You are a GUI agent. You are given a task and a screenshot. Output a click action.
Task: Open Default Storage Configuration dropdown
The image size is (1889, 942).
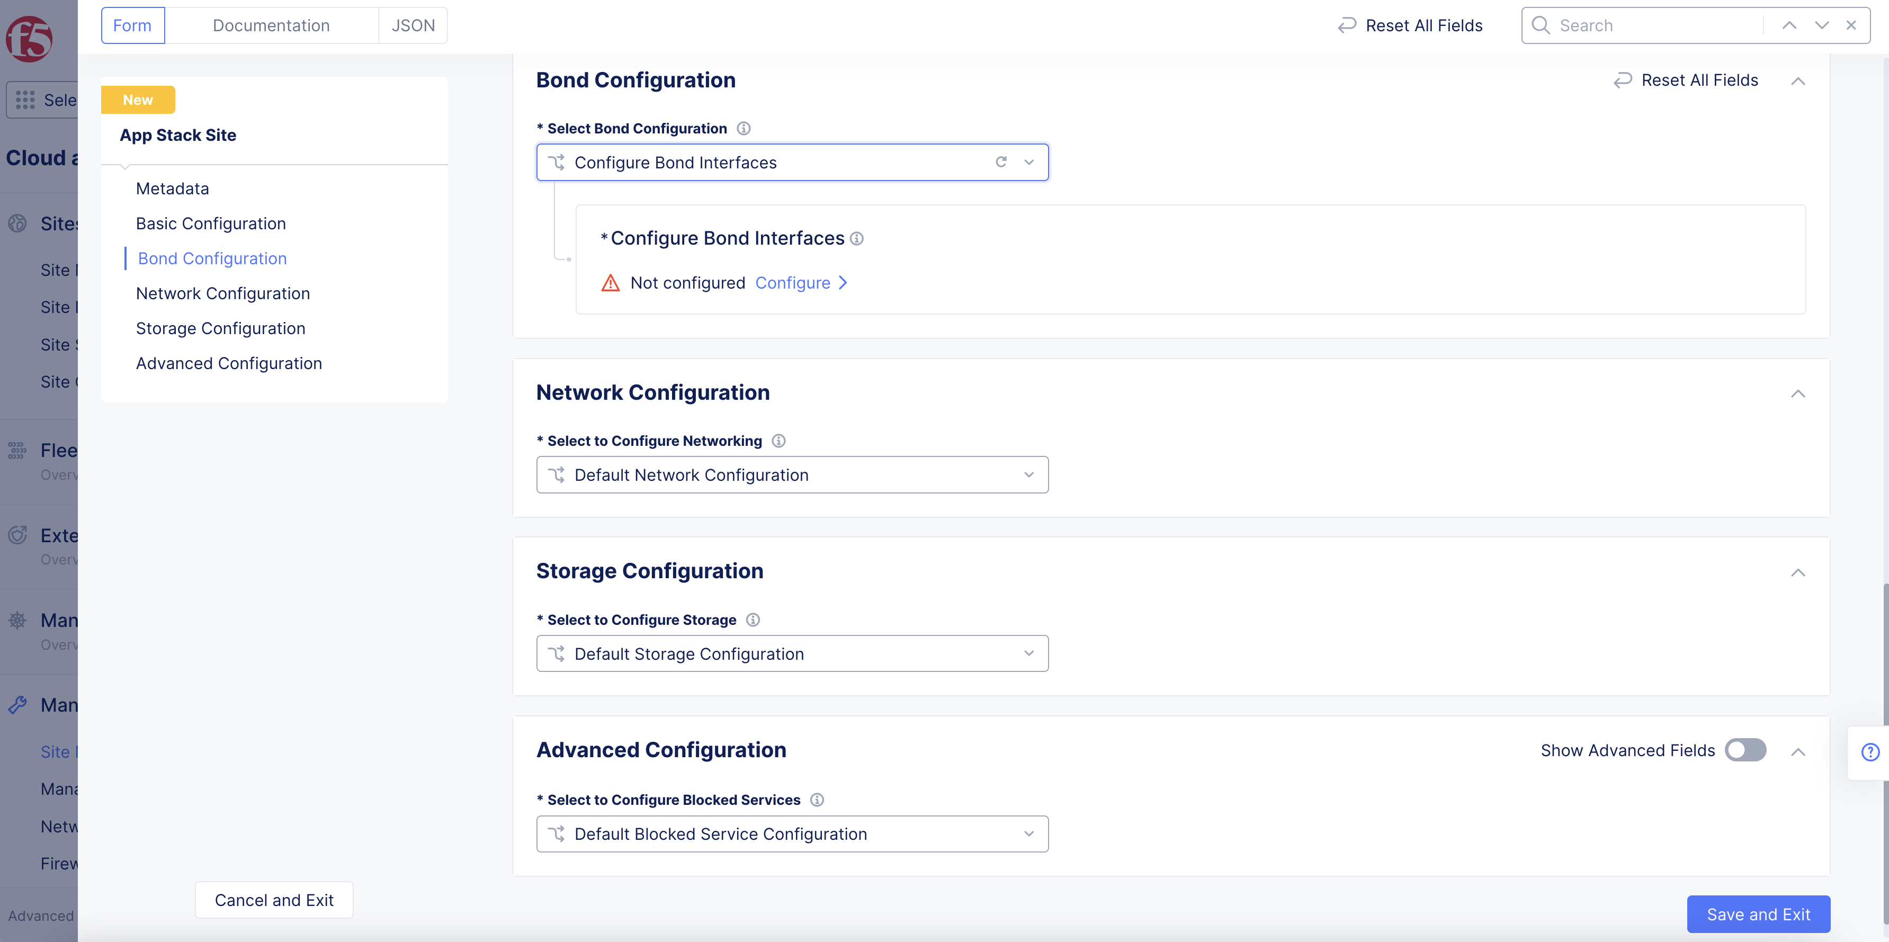tap(792, 654)
